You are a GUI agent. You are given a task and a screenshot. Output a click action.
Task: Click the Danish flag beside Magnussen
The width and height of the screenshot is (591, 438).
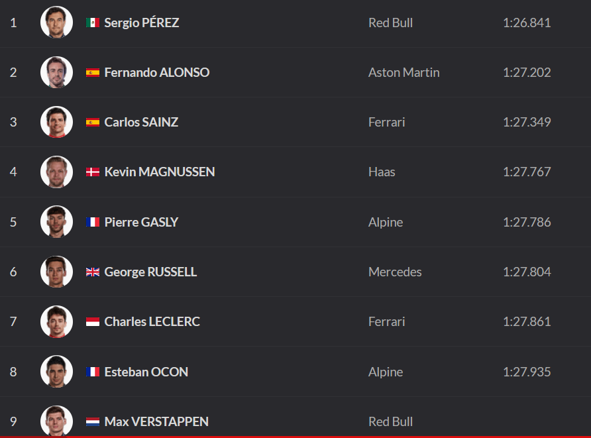(x=93, y=172)
